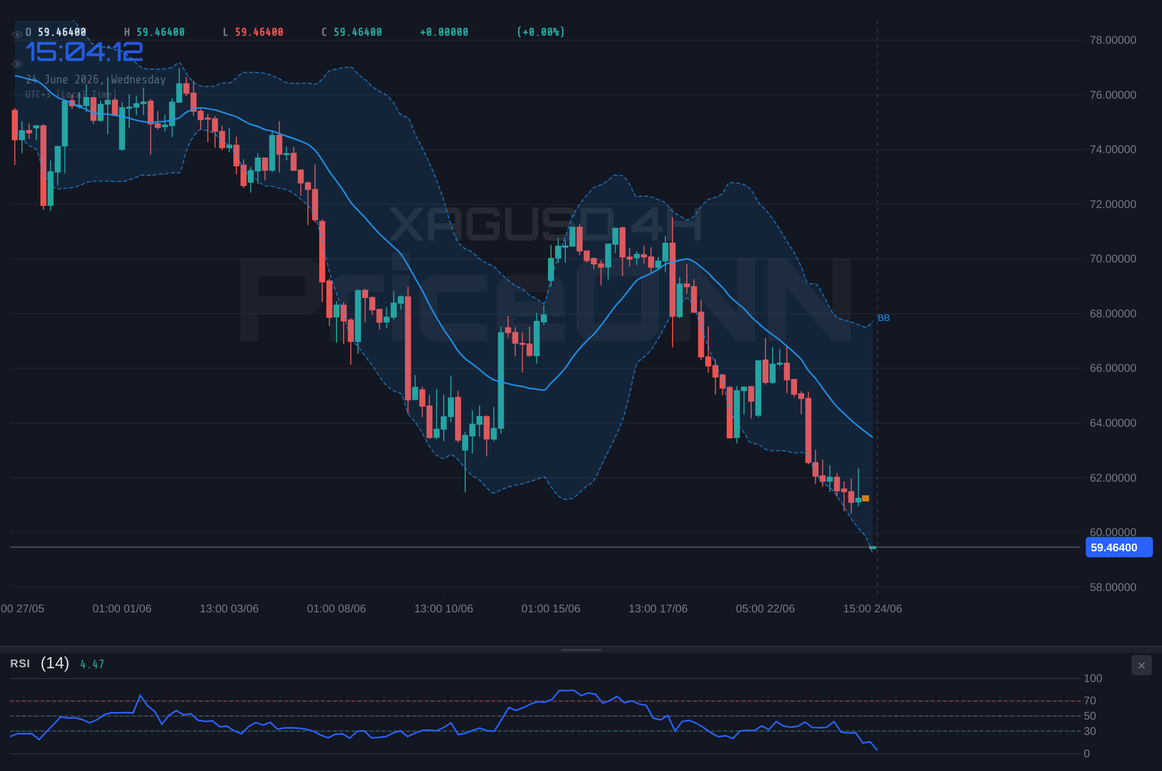
Task: Close the RSI indicator panel
Action: pos(1141,665)
